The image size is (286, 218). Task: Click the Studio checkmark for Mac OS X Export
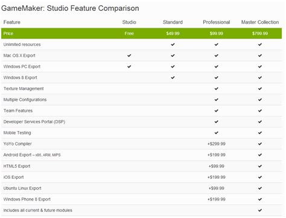coord(129,56)
